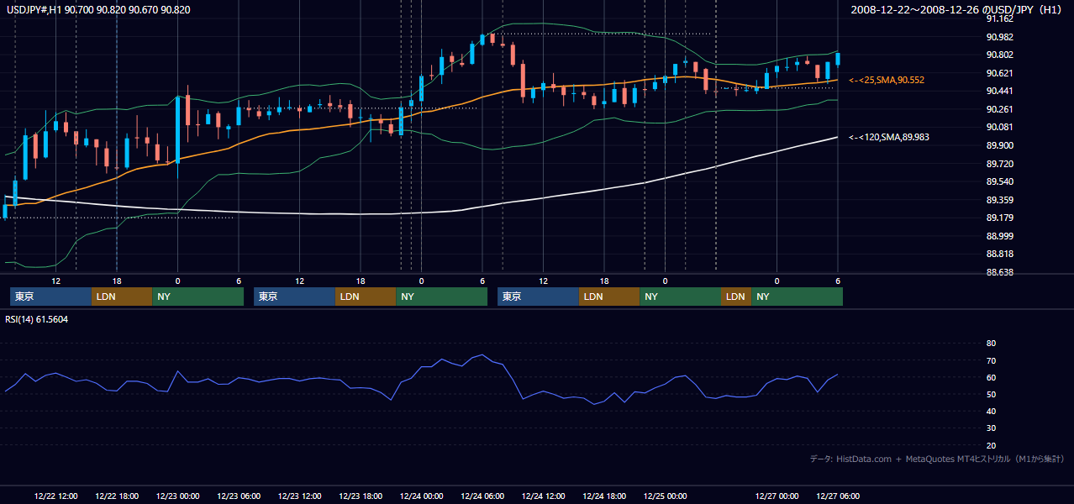The width and height of the screenshot is (1074, 504).
Task: Click the 90.982 price axis label
Action: tap(999, 37)
